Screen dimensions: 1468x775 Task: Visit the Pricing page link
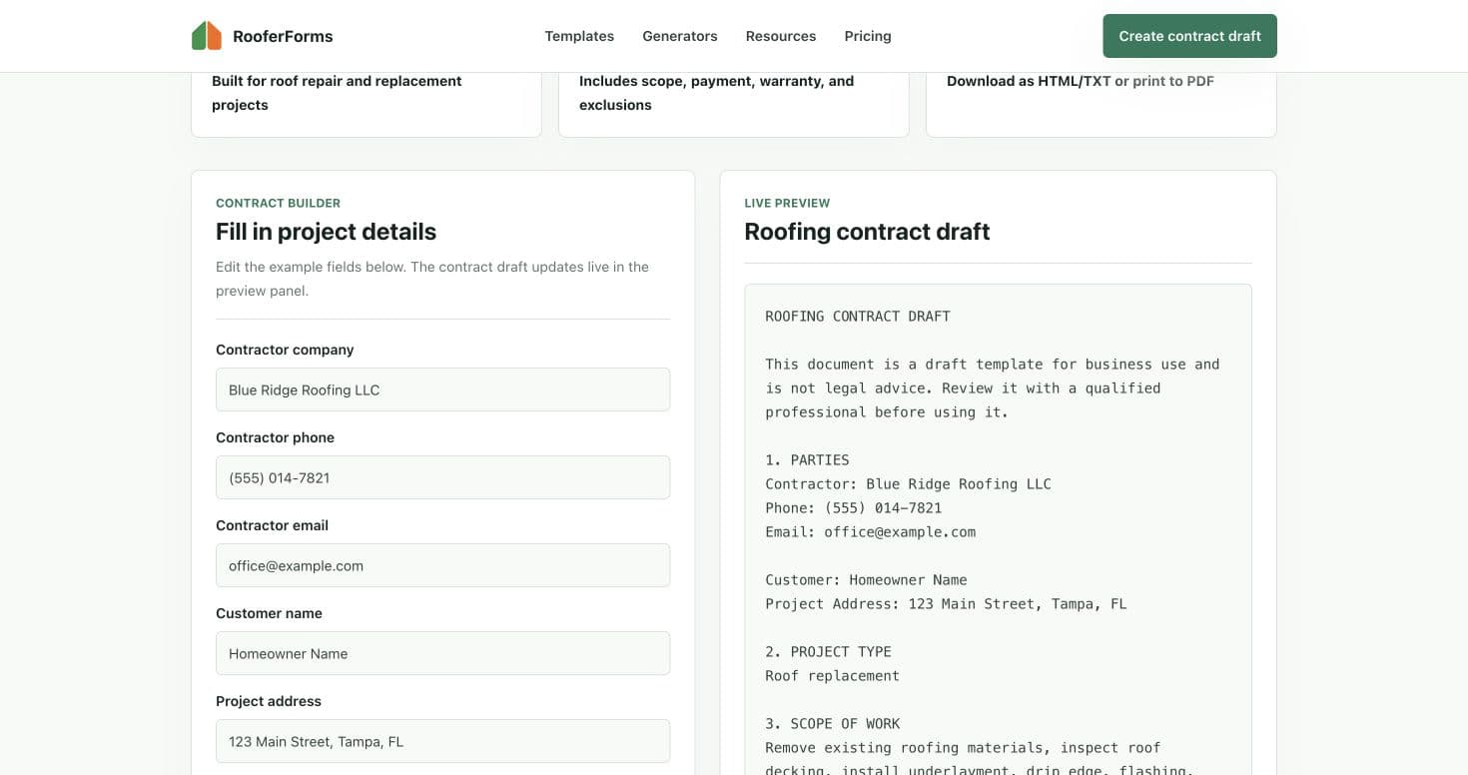pyautogui.click(x=868, y=36)
